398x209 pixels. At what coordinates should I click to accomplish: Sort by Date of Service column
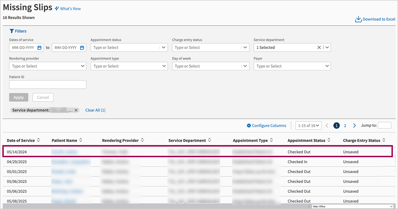[x=38, y=140]
